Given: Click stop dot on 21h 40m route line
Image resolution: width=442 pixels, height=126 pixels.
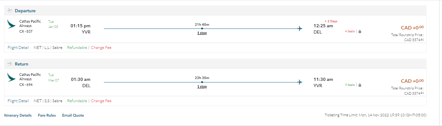Looking at the screenshot, I should [x=202, y=29].
